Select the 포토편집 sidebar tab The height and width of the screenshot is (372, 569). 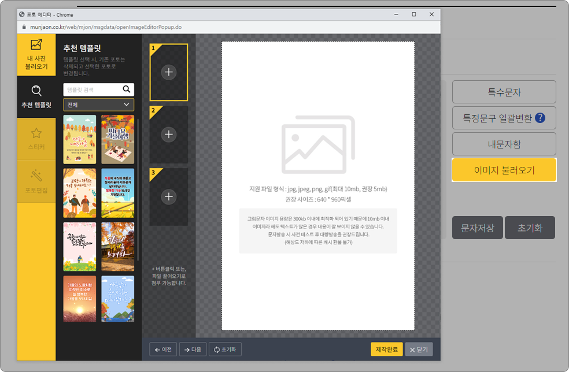point(36,181)
